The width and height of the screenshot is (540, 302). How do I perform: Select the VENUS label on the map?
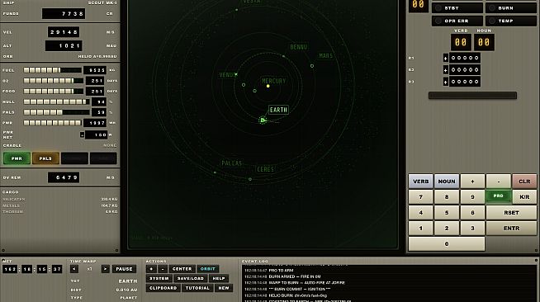(x=228, y=74)
